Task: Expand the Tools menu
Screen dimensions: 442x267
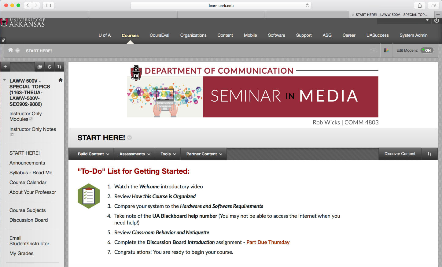Action: pos(168,154)
